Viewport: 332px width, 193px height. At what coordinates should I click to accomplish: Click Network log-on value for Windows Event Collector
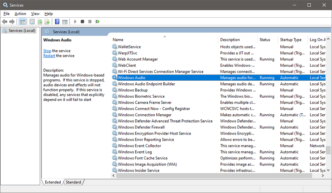pyautogui.click(x=317, y=145)
